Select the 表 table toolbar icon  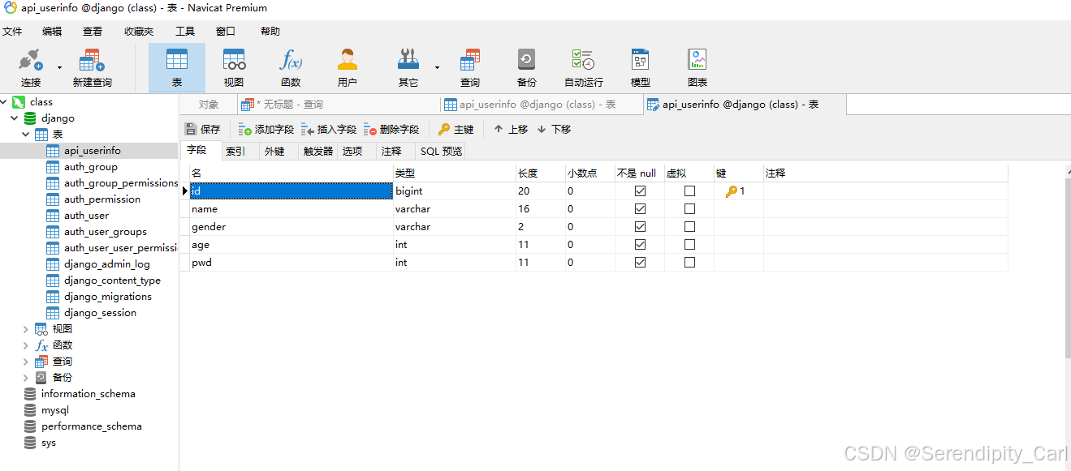[177, 60]
